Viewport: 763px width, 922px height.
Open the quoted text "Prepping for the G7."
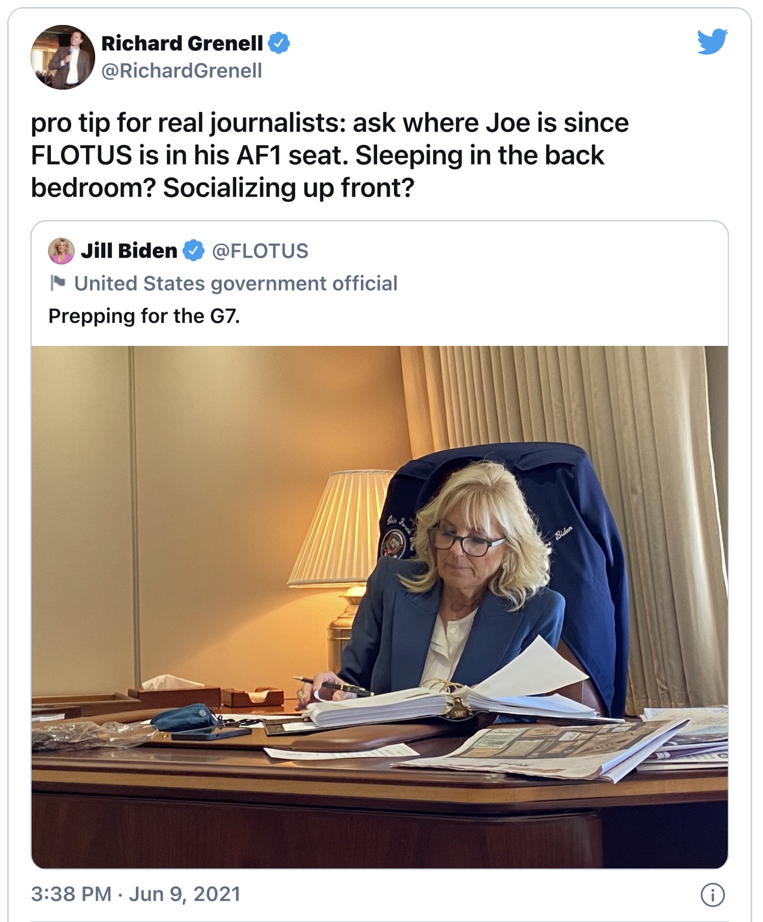coord(144,316)
